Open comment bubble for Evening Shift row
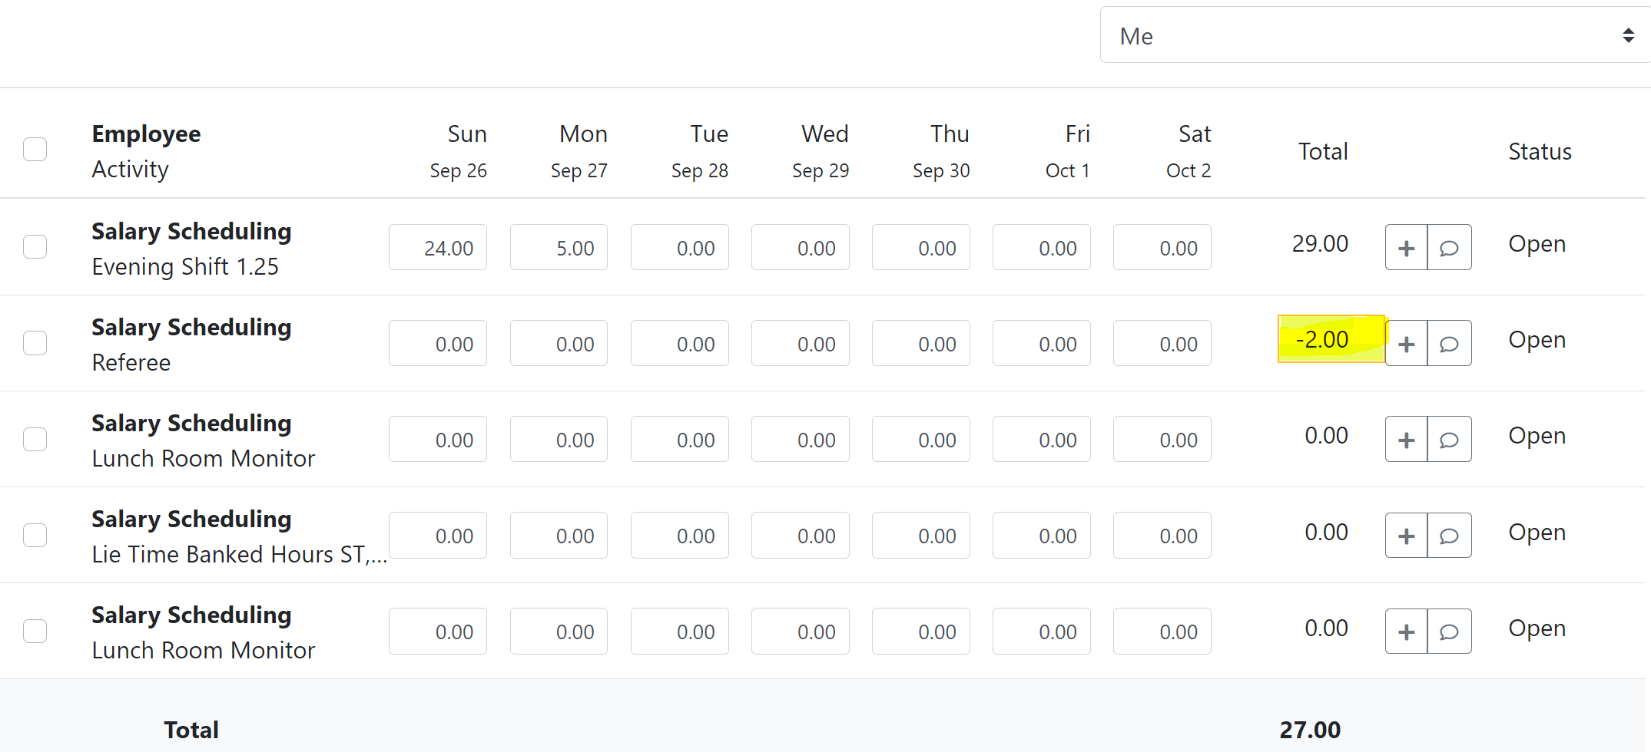This screenshot has height=752, width=1651. click(x=1449, y=248)
